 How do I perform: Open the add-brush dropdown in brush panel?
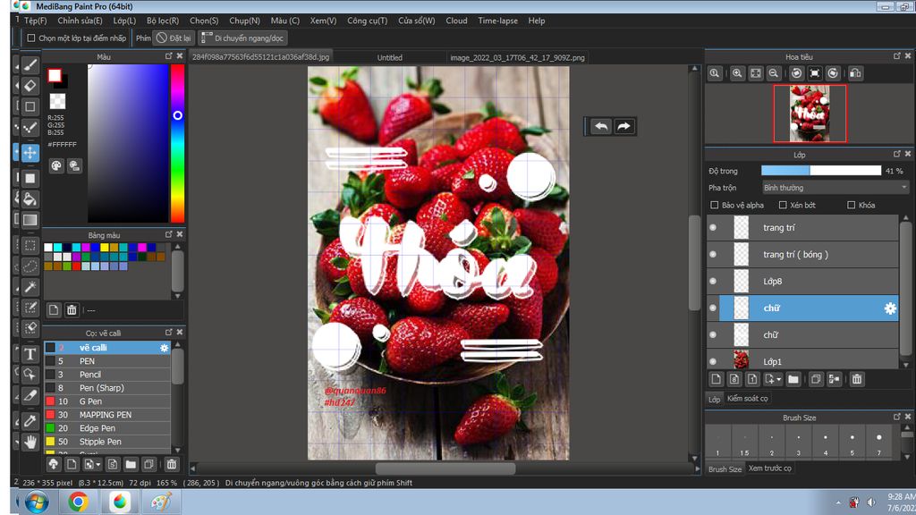pyautogui.click(x=98, y=465)
